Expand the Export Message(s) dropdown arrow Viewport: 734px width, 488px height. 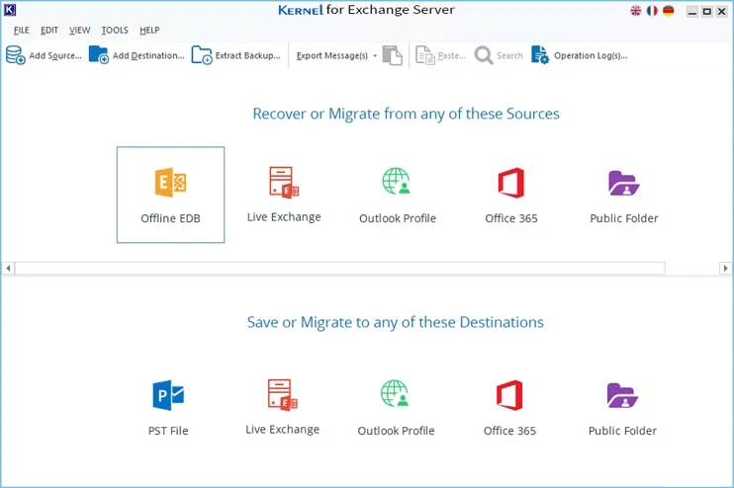pyautogui.click(x=375, y=55)
